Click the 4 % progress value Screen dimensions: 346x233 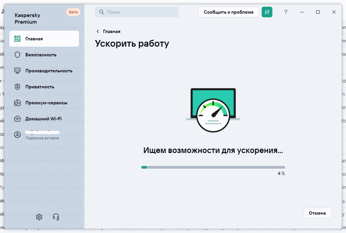coord(281,173)
